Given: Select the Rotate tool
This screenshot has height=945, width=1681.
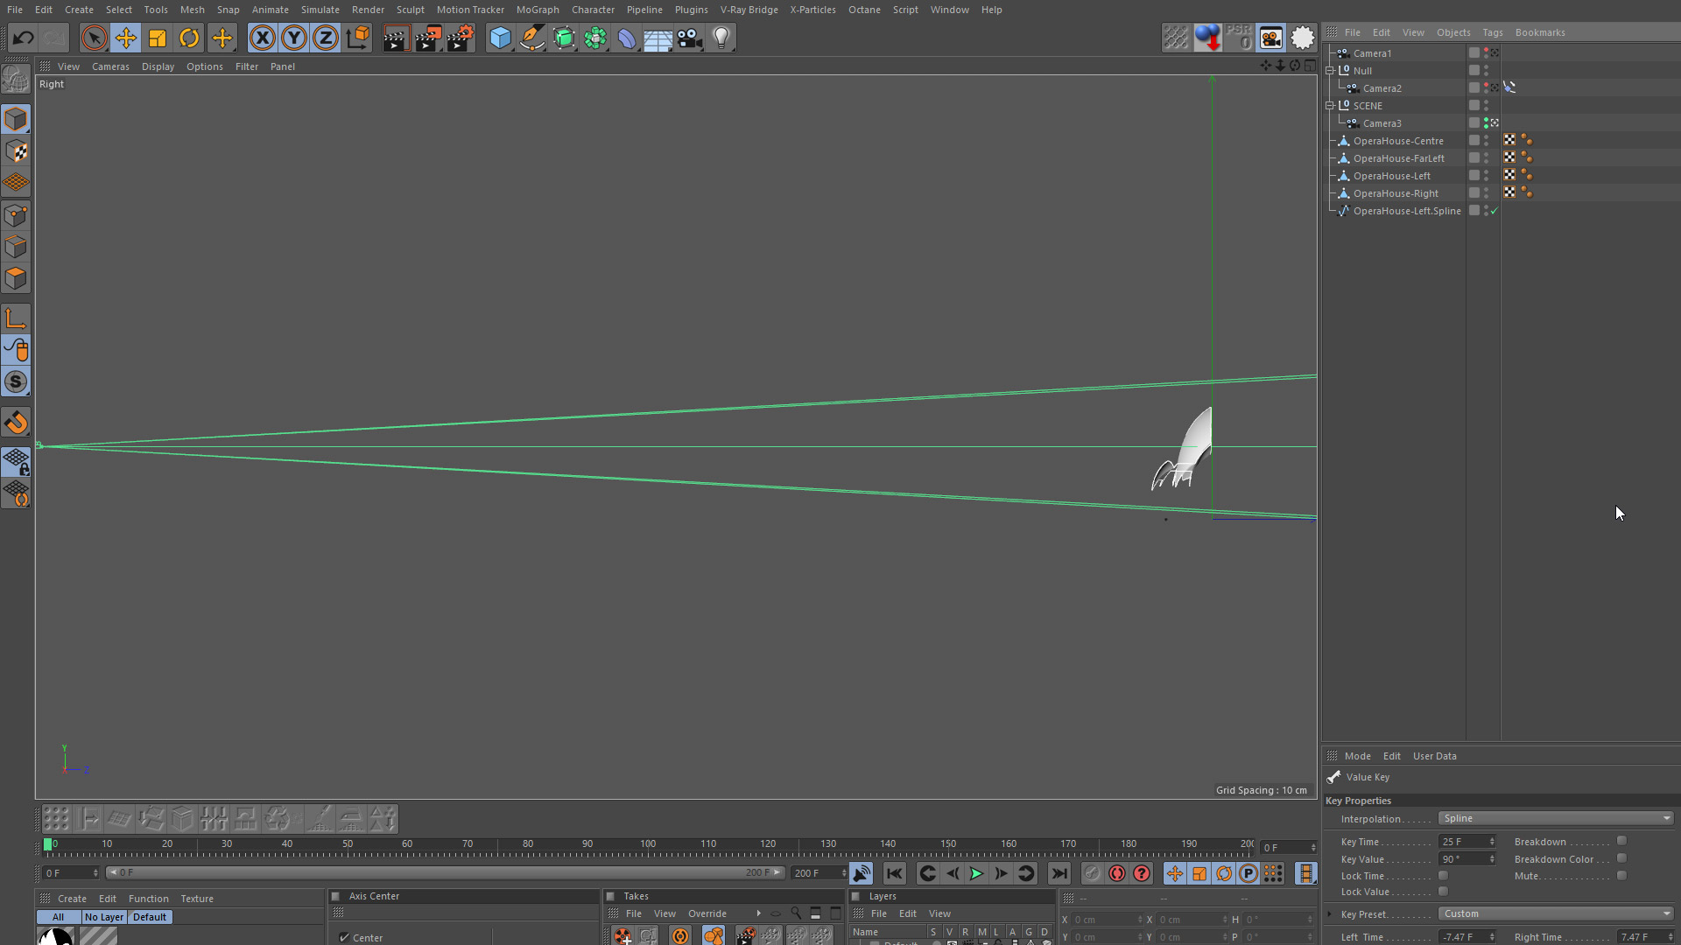Looking at the screenshot, I should [189, 38].
